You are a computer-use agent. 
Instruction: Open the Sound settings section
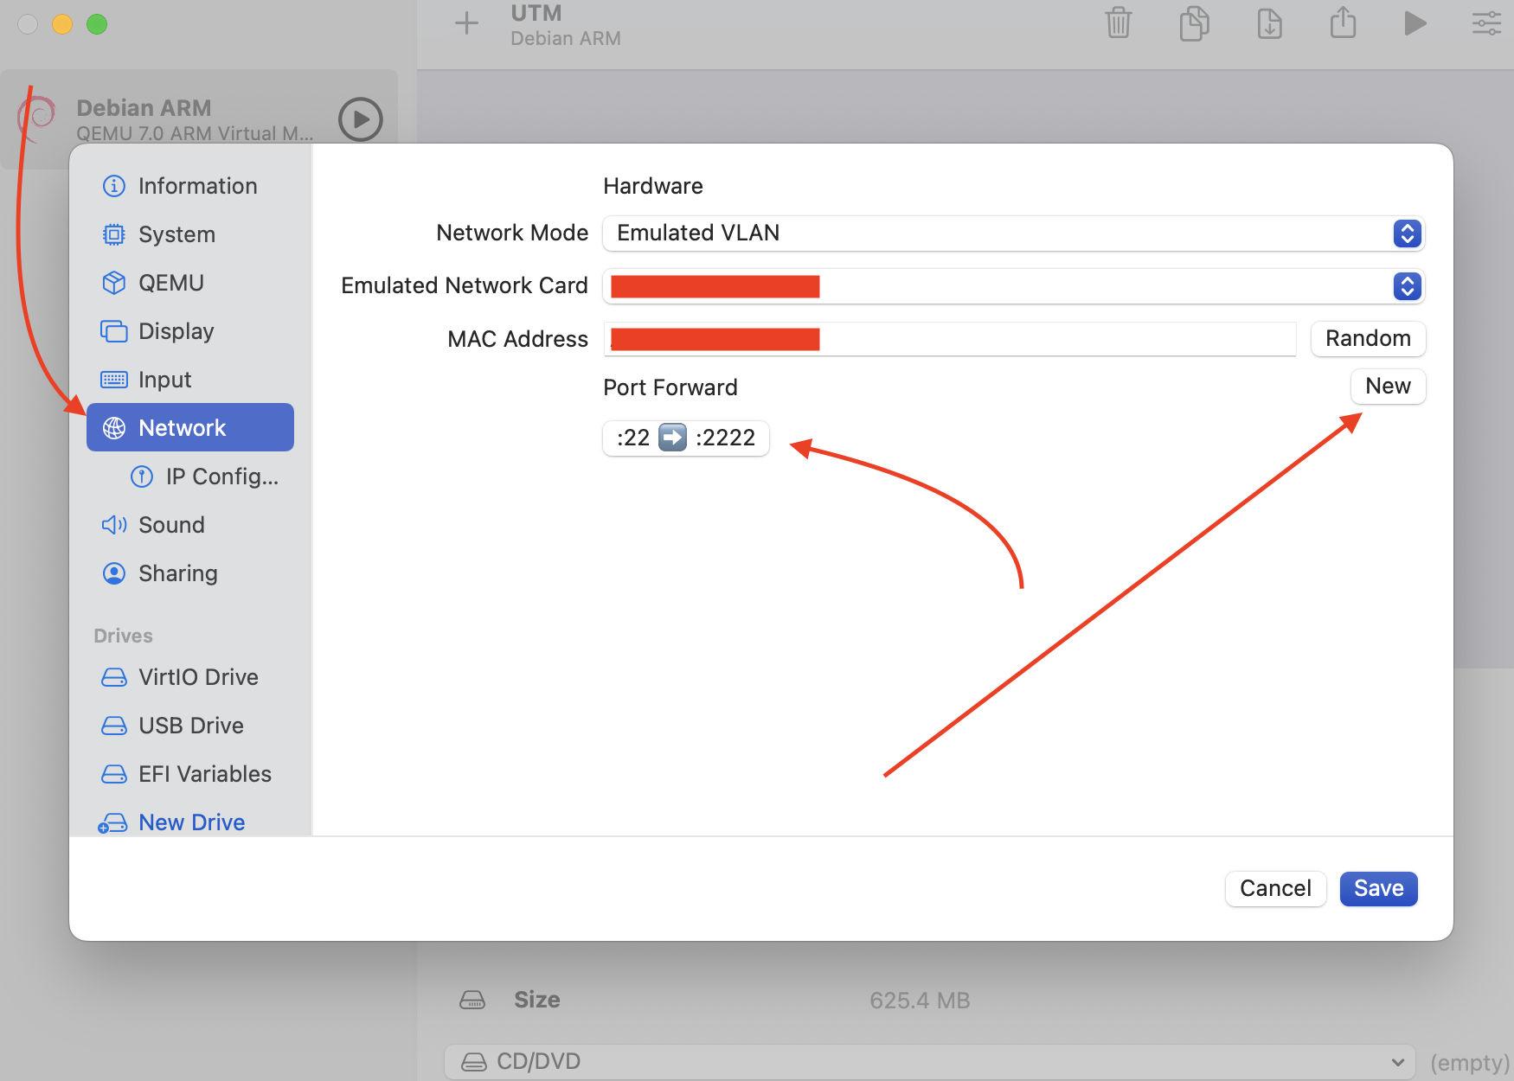190,525
